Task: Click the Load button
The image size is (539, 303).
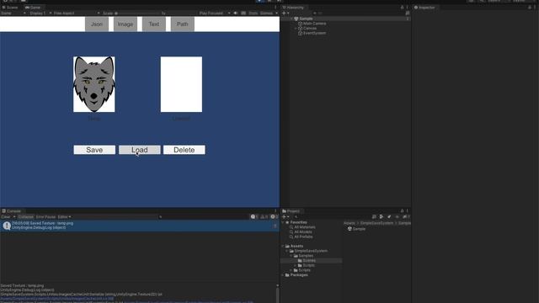Action: tap(139, 150)
